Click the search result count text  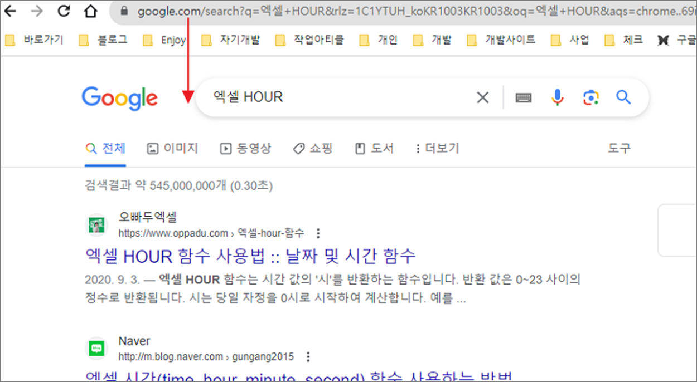[x=179, y=185]
